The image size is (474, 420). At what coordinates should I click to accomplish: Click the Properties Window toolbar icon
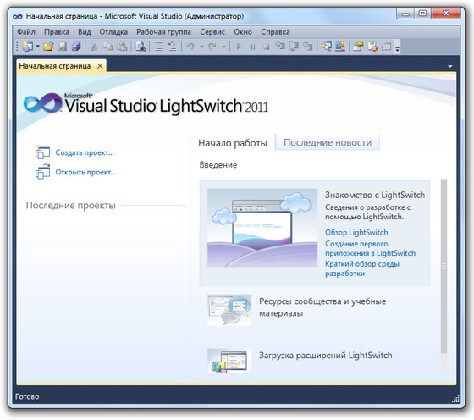[358, 47]
